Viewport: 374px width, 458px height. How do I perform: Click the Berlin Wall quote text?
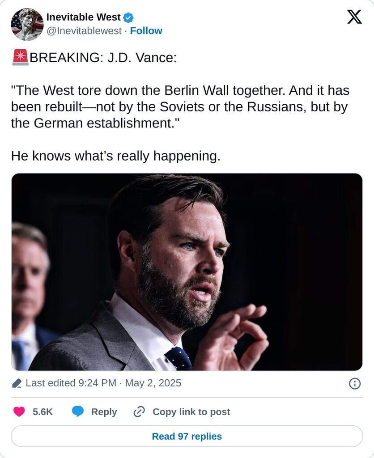coord(180,107)
